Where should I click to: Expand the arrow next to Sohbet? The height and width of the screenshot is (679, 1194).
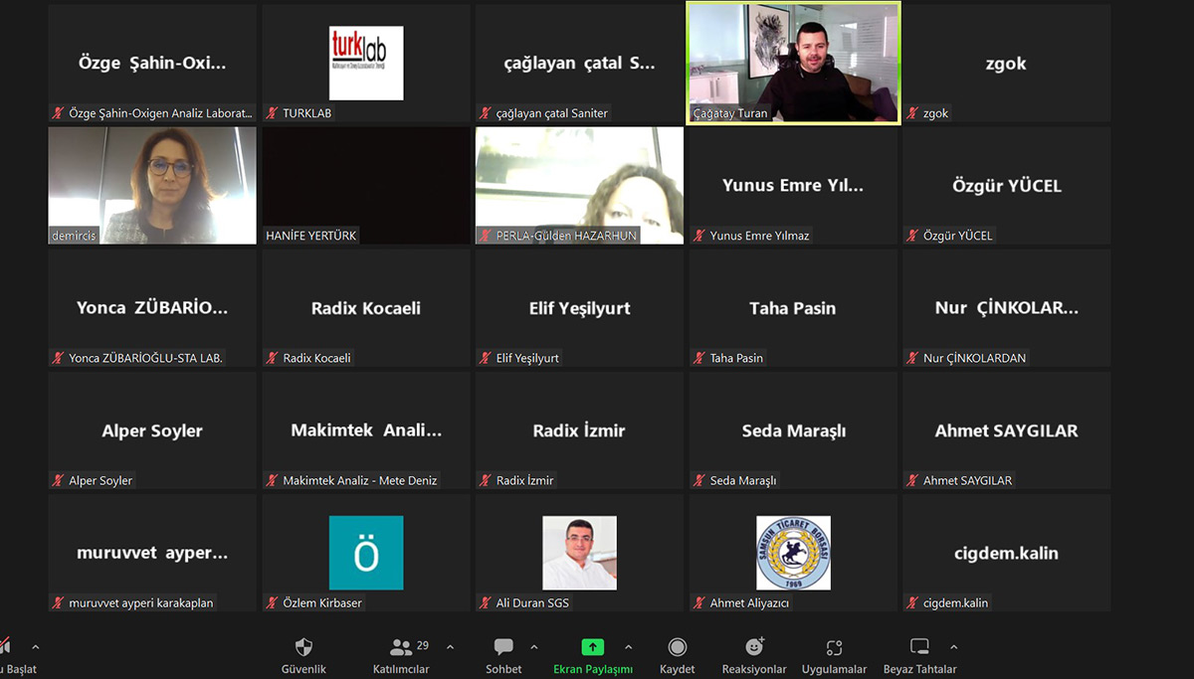(x=534, y=647)
